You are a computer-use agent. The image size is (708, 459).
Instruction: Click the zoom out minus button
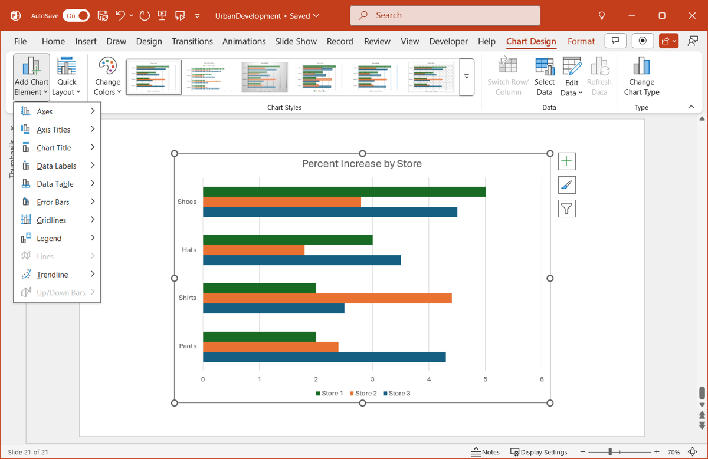(x=583, y=452)
